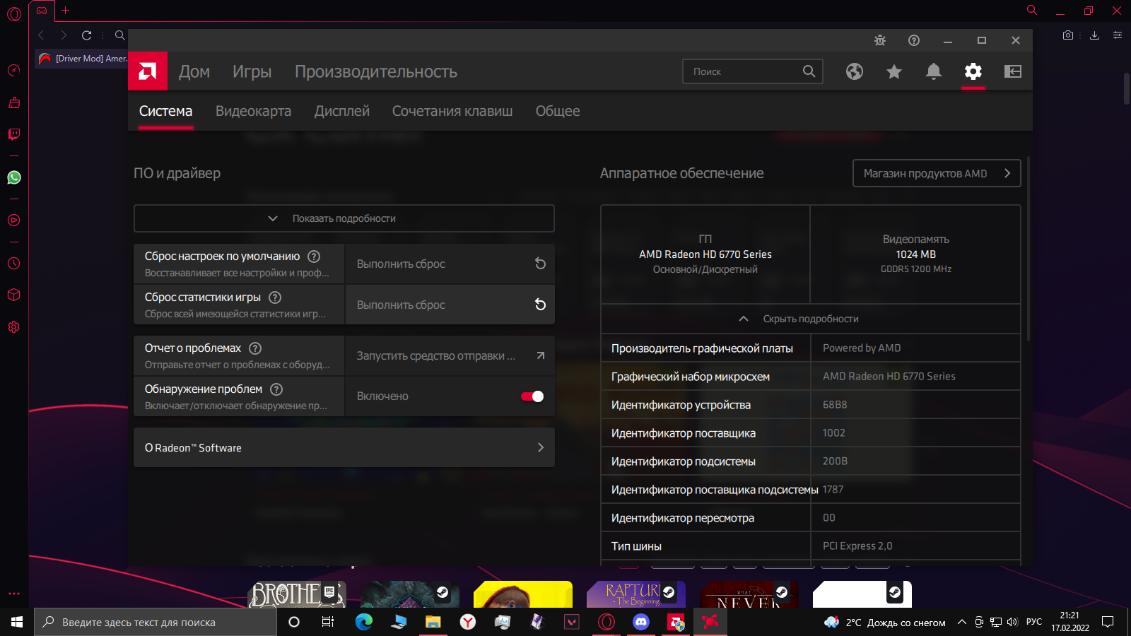
Task: Click the Windows taskbar search box
Action: click(x=156, y=622)
